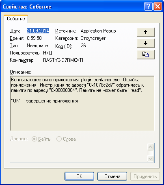Viewport: 164px width, 185px height.
Task: Go to previous event with up arrow
Action: [146, 32]
